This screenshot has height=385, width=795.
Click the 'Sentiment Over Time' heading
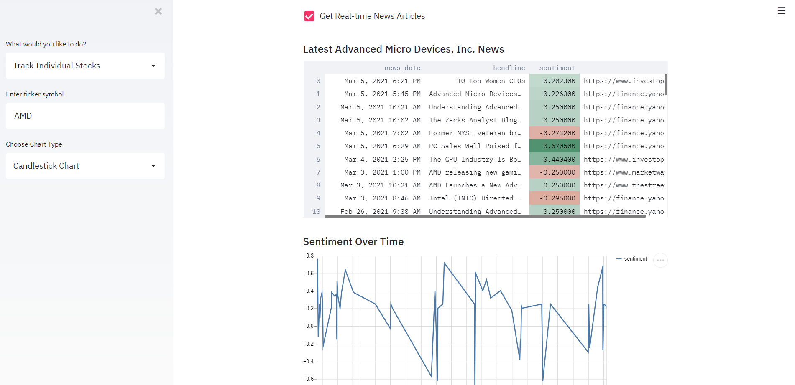[353, 242]
